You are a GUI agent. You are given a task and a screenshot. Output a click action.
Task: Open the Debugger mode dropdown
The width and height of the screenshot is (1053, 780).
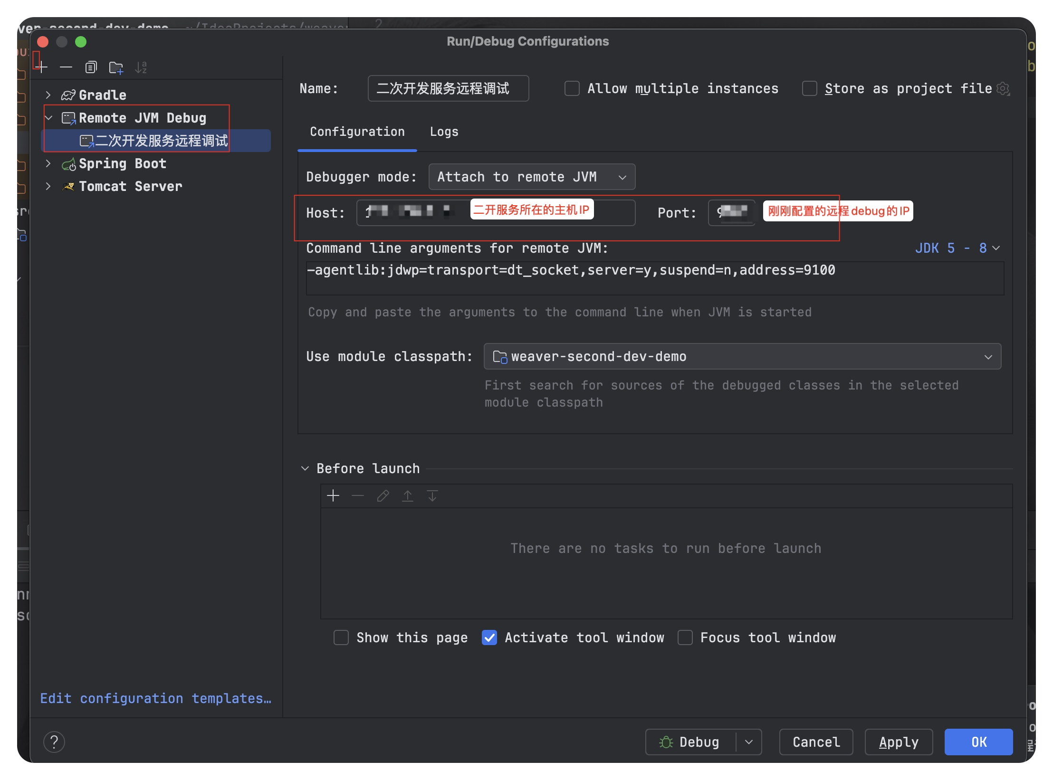pos(531,177)
